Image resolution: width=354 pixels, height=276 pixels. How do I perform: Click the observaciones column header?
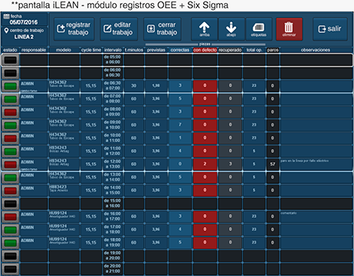pyautogui.click(x=316, y=50)
